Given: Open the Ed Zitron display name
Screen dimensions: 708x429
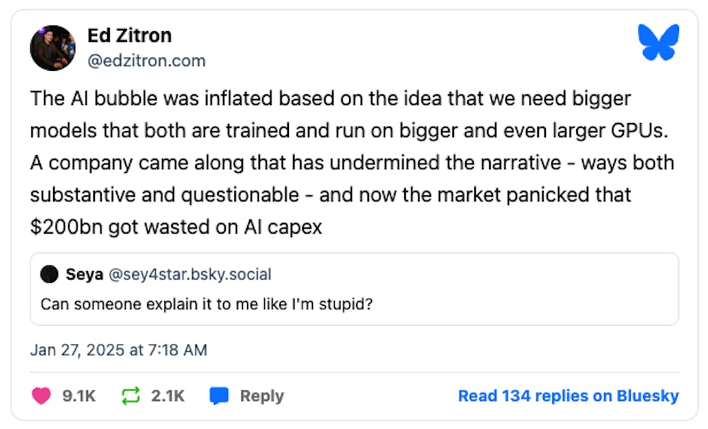Looking at the screenshot, I should click(130, 35).
